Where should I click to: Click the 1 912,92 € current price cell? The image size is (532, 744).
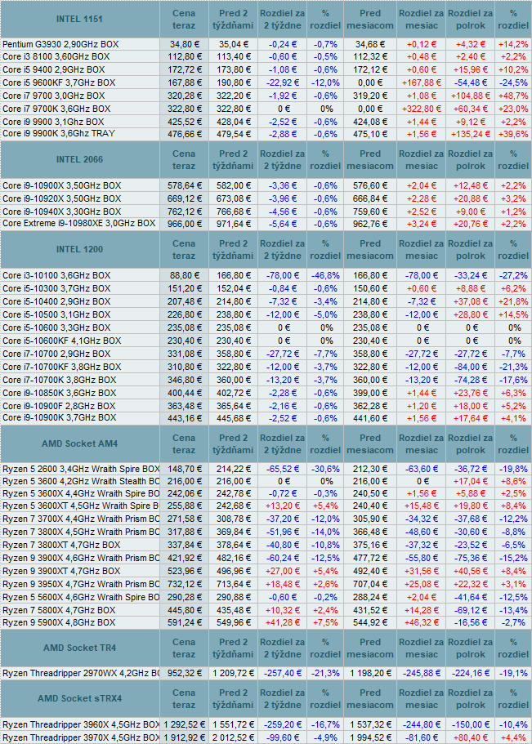(183, 737)
